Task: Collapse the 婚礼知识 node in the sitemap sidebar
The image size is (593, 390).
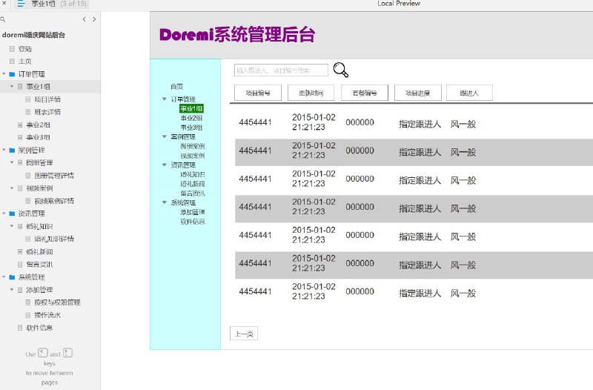Action: pyautogui.click(x=12, y=226)
